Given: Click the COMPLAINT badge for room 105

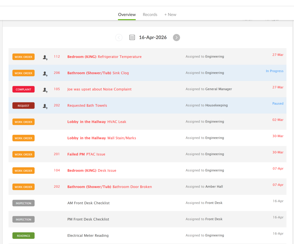Looking at the screenshot, I should click(x=24, y=89).
